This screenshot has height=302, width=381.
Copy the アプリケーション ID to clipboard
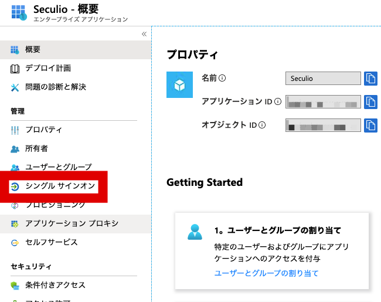[x=370, y=102]
